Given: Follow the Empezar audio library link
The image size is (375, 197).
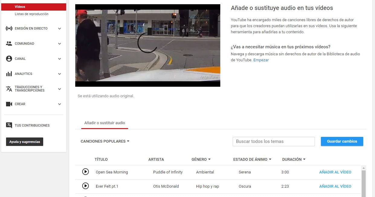Looking at the screenshot, I should [x=261, y=60].
